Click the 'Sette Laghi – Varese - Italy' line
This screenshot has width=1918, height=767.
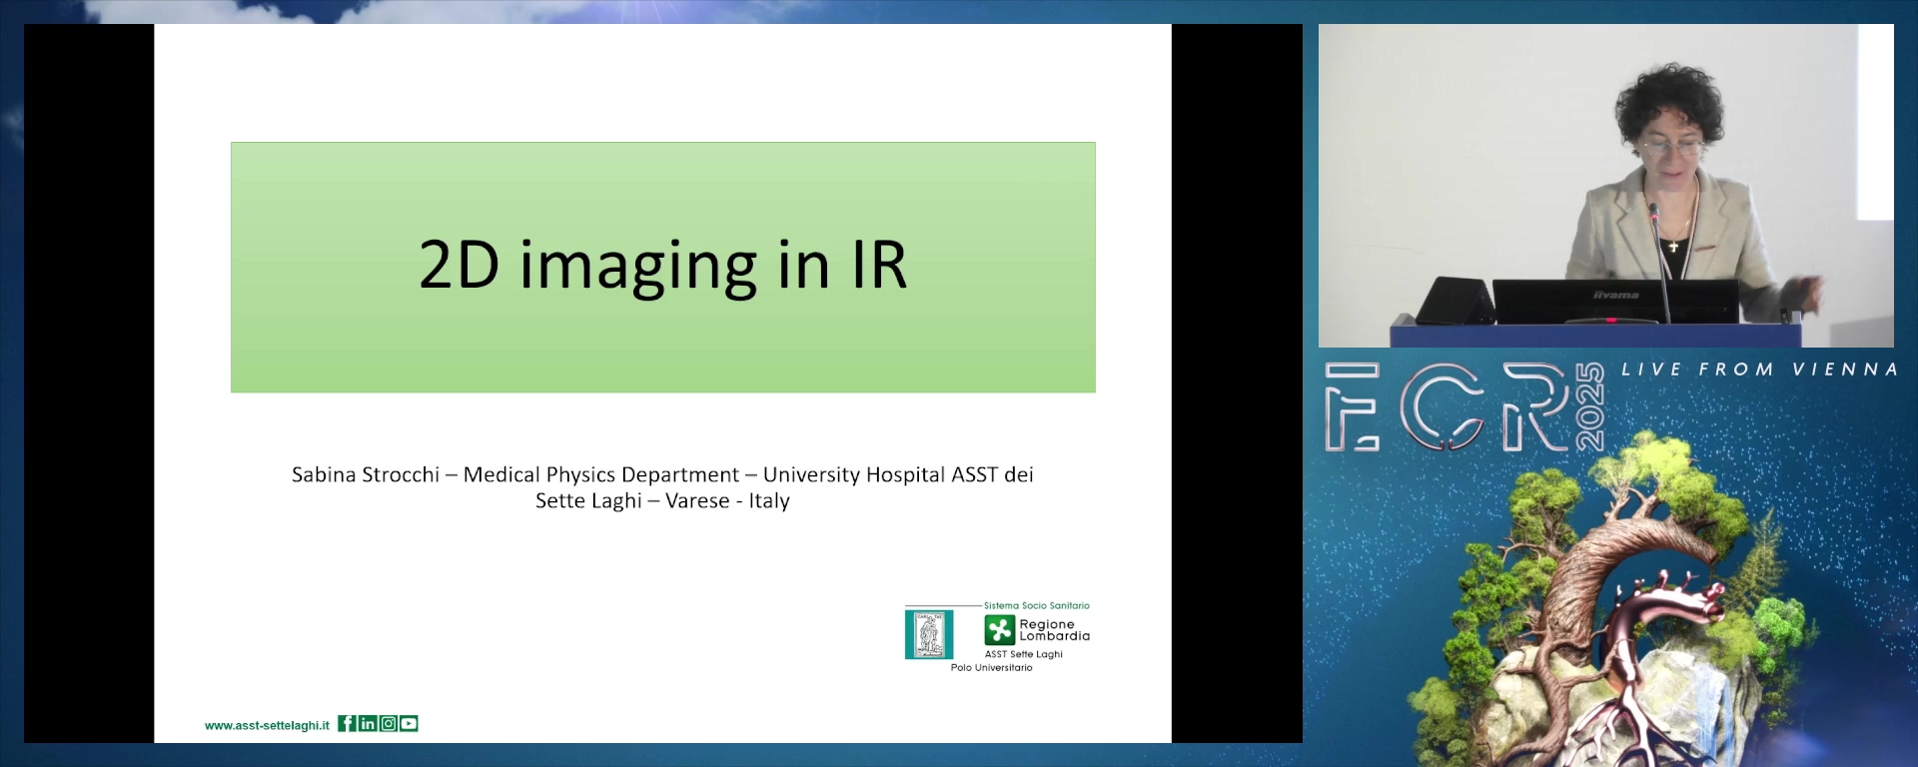tap(662, 500)
